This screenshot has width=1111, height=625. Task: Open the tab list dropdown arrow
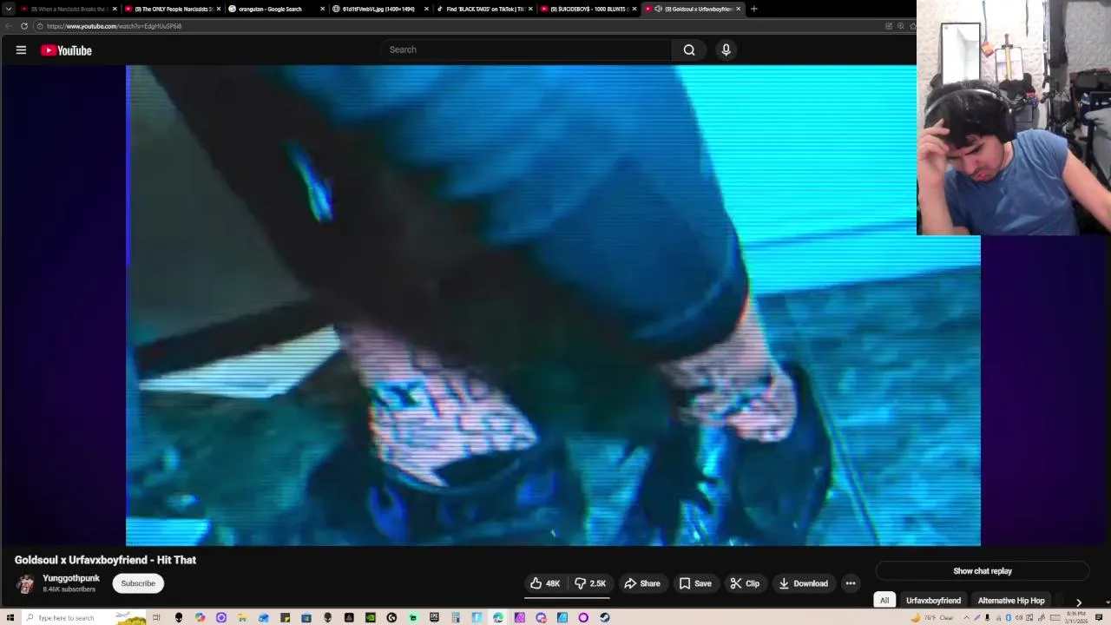point(8,9)
